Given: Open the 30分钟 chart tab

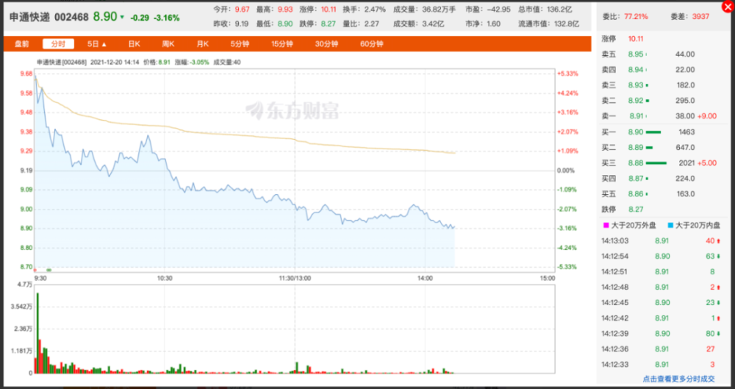Looking at the screenshot, I should coord(326,44).
